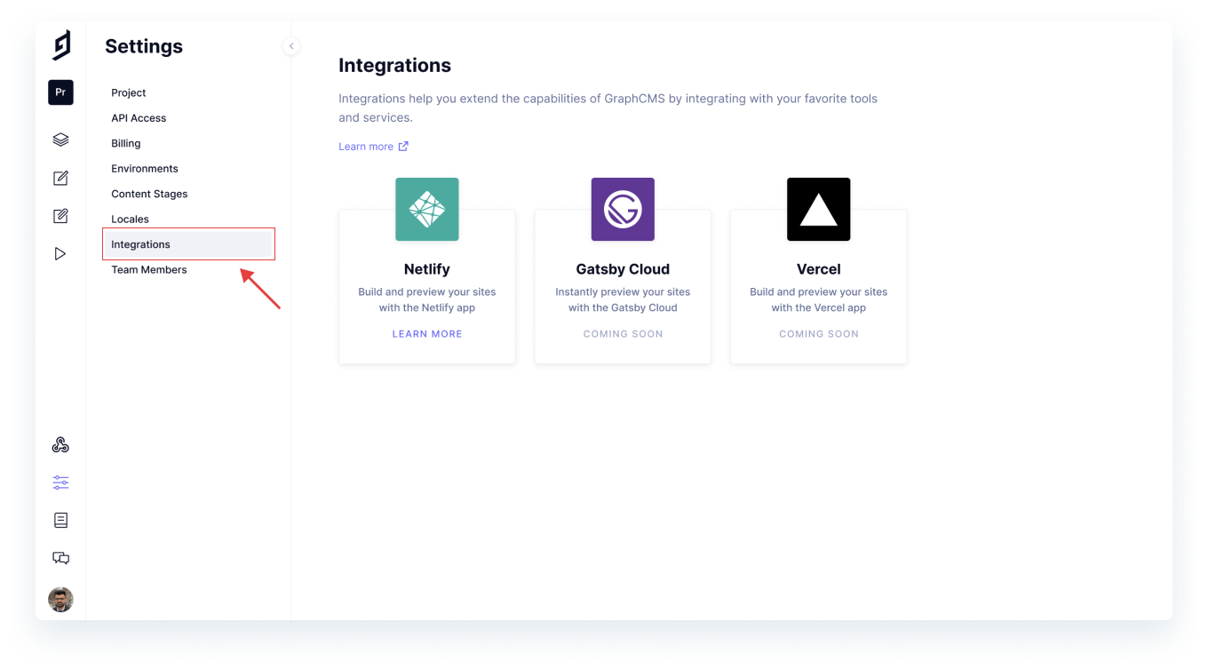Select Integrations in settings menu
Image resolution: width=1208 pixels, height=670 pixels.
(188, 244)
